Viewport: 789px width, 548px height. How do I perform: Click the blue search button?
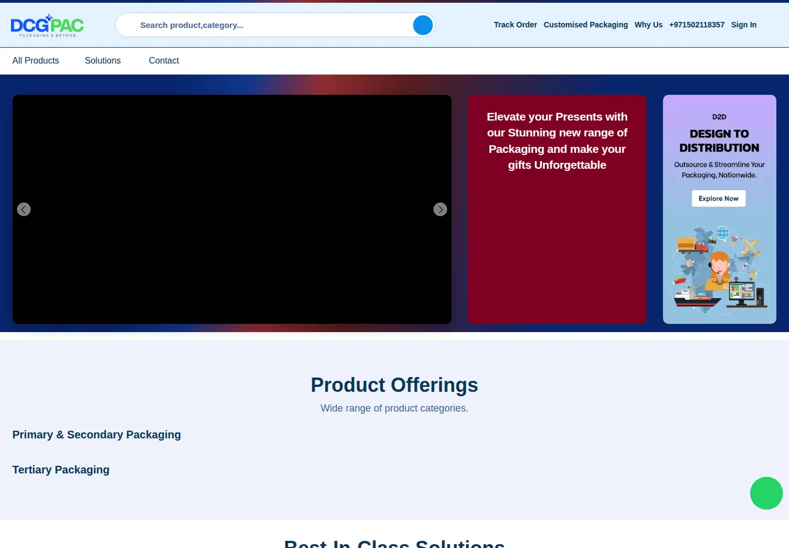click(423, 25)
